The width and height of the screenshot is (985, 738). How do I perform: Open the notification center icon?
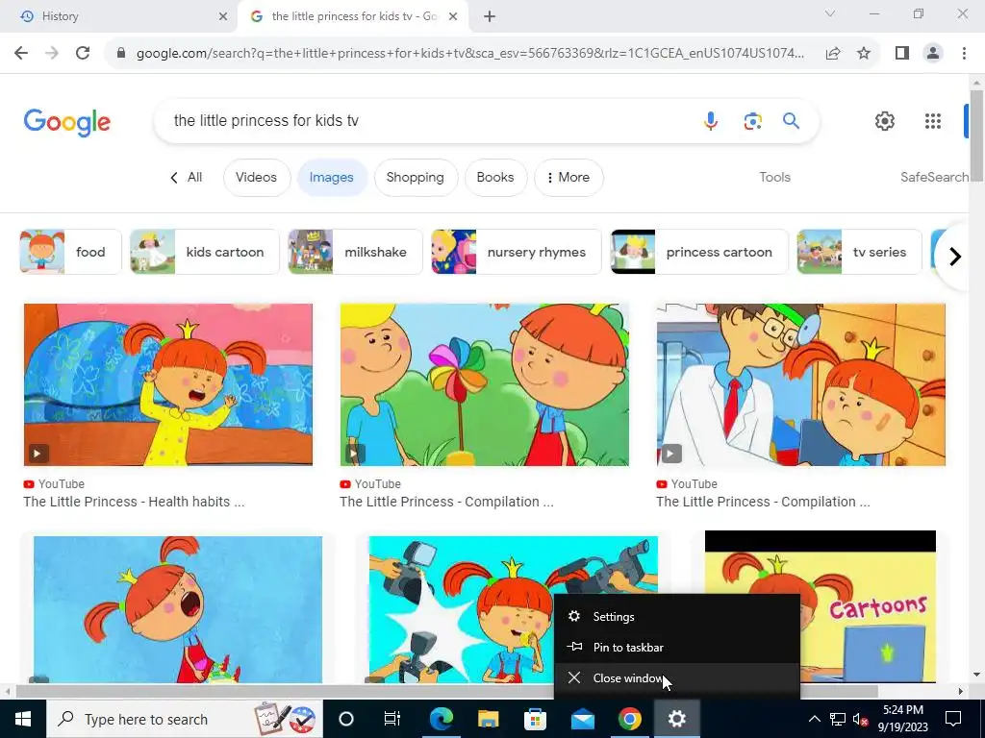point(953,719)
